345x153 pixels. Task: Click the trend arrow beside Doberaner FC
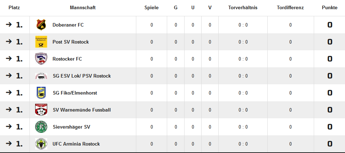[9, 25]
